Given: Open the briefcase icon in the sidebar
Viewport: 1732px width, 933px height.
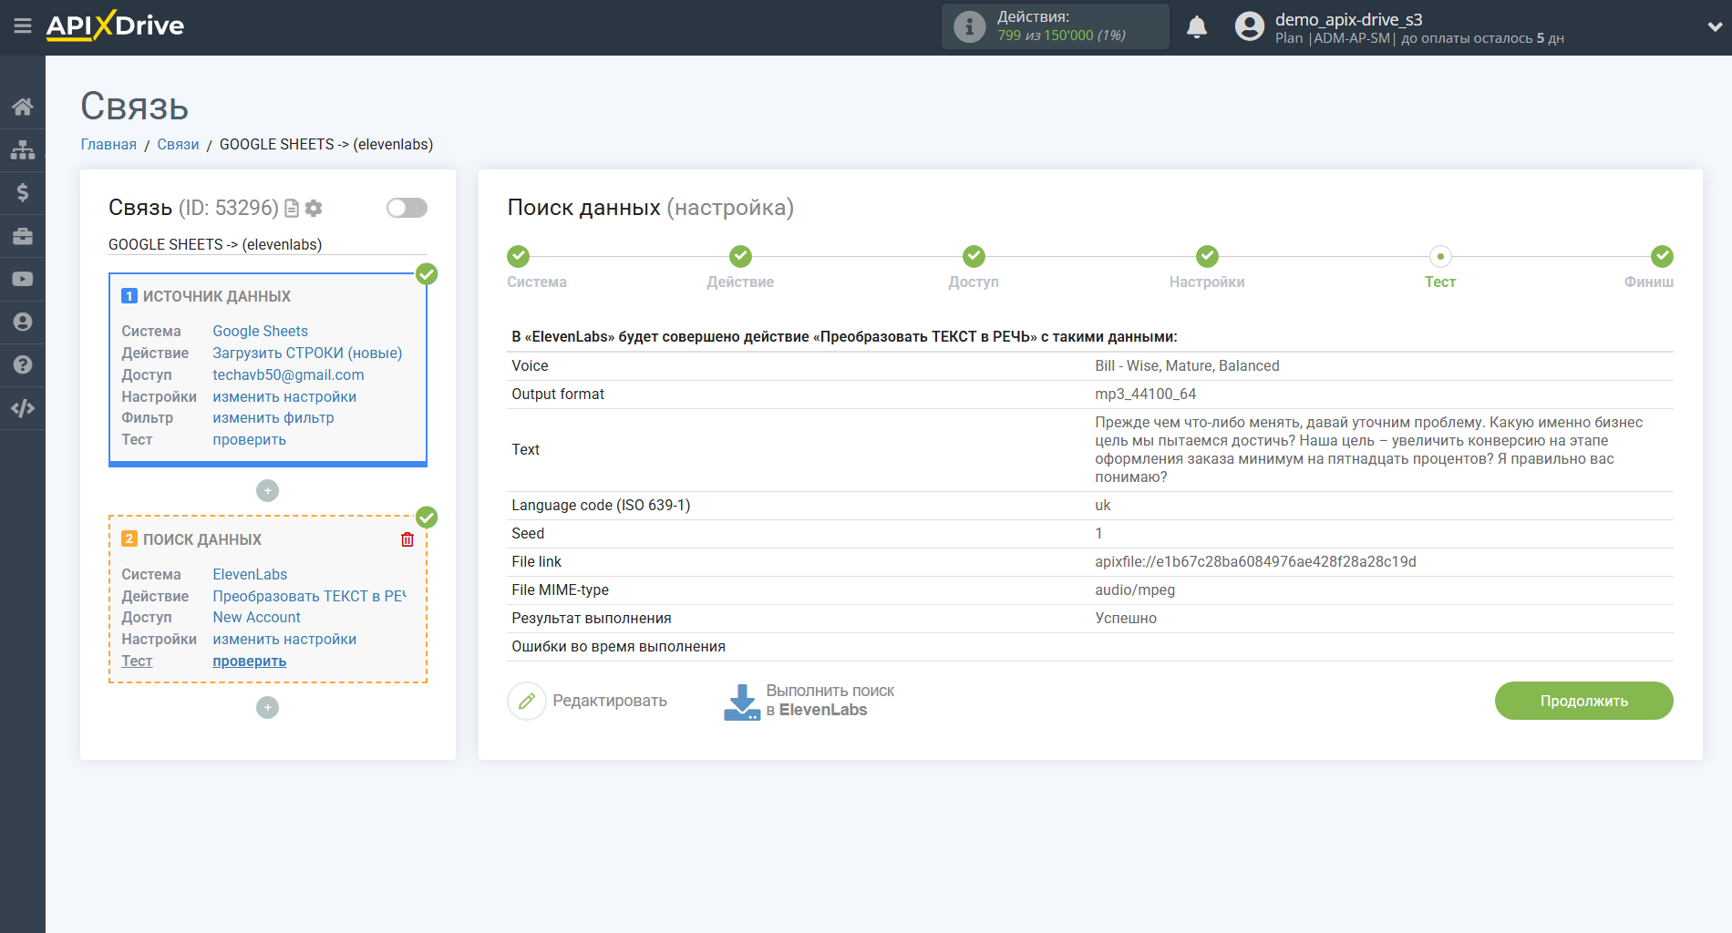Looking at the screenshot, I should coord(23,235).
